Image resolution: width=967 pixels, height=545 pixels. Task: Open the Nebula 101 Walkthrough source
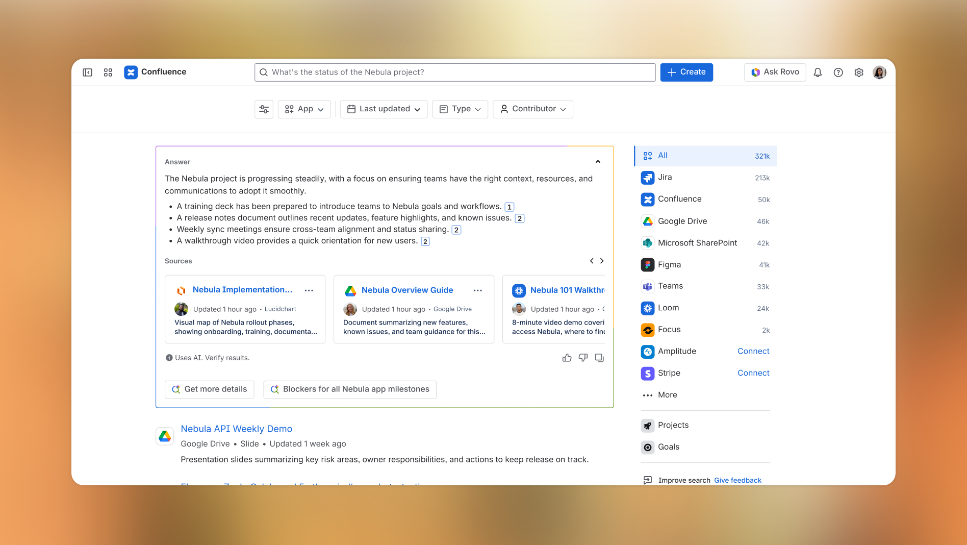pos(567,290)
